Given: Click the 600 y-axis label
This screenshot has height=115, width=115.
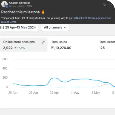Looking at the screenshot, I should pos(5,59).
